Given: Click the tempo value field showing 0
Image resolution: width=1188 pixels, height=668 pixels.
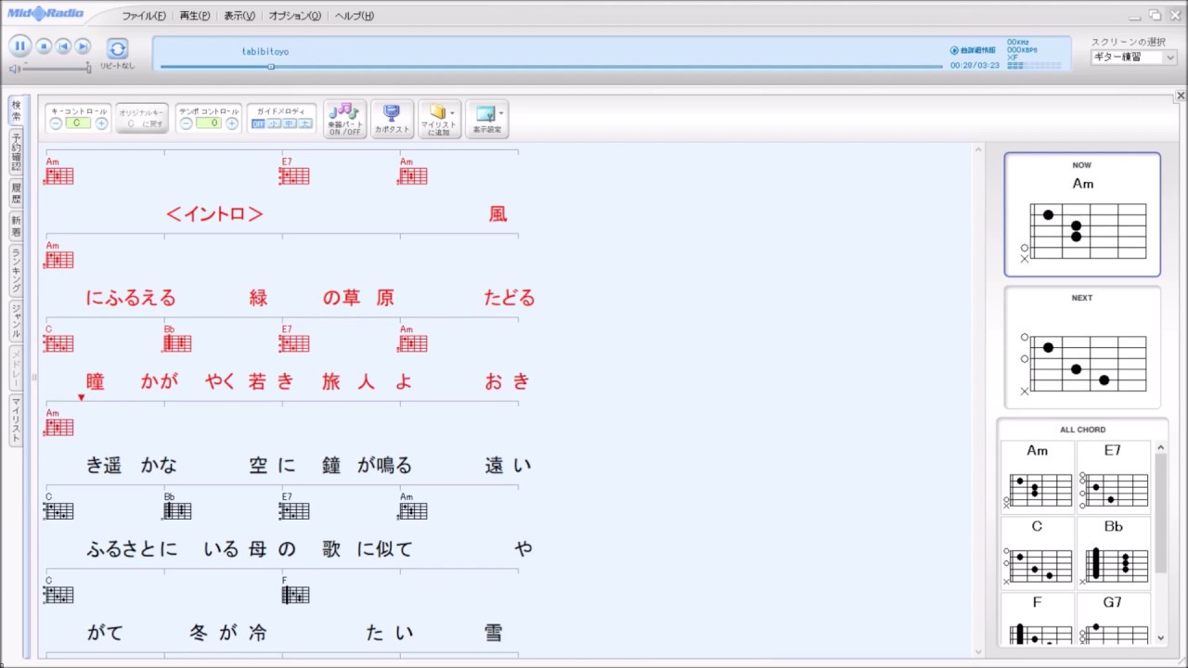Looking at the screenshot, I should pos(209,123).
